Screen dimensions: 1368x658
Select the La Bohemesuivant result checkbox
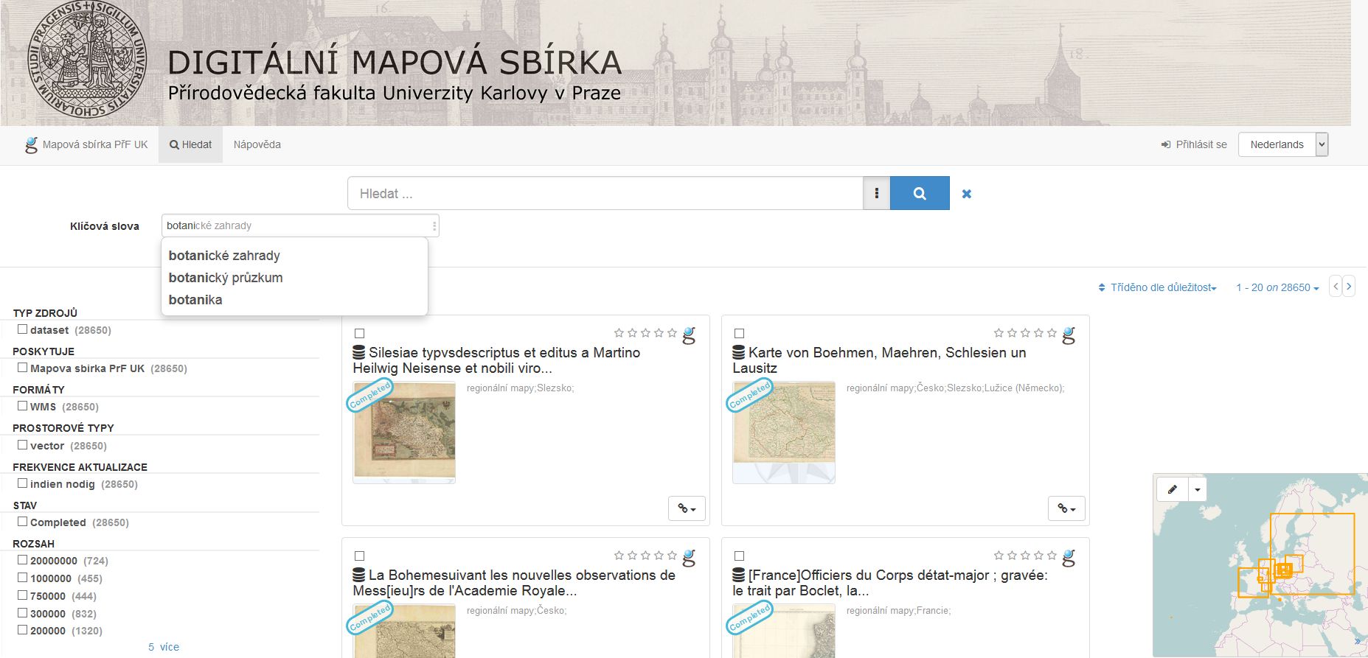(360, 556)
